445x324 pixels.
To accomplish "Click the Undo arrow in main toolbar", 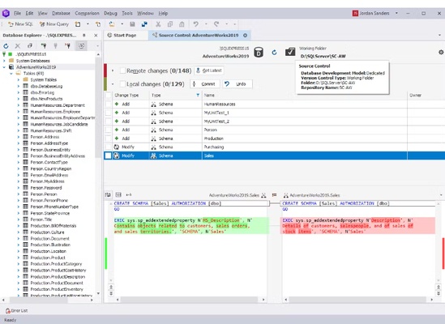I will tap(196, 24).
